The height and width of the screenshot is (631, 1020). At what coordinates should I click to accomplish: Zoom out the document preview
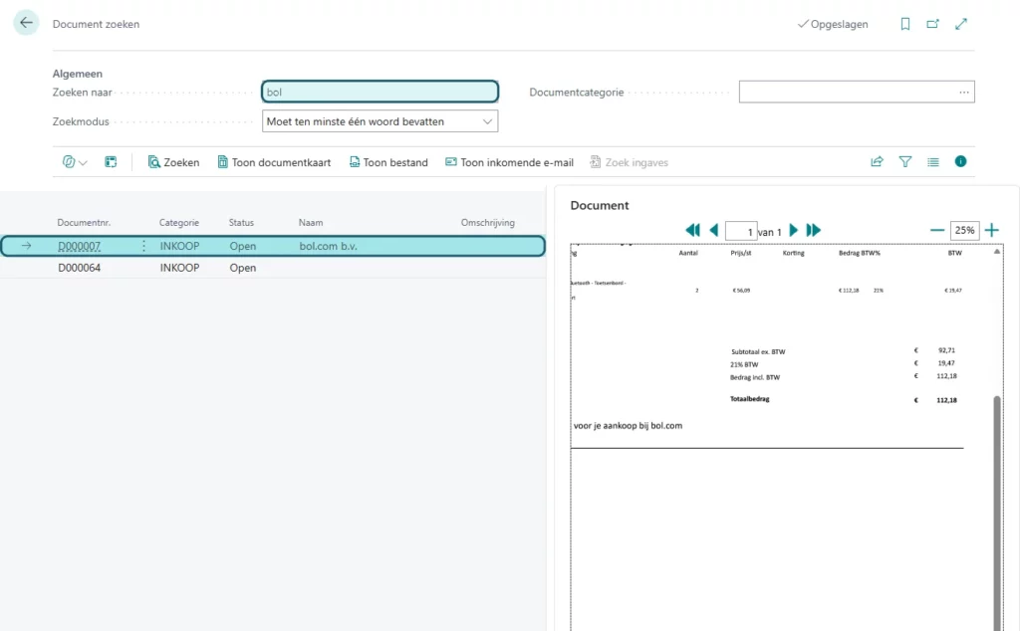click(x=936, y=230)
